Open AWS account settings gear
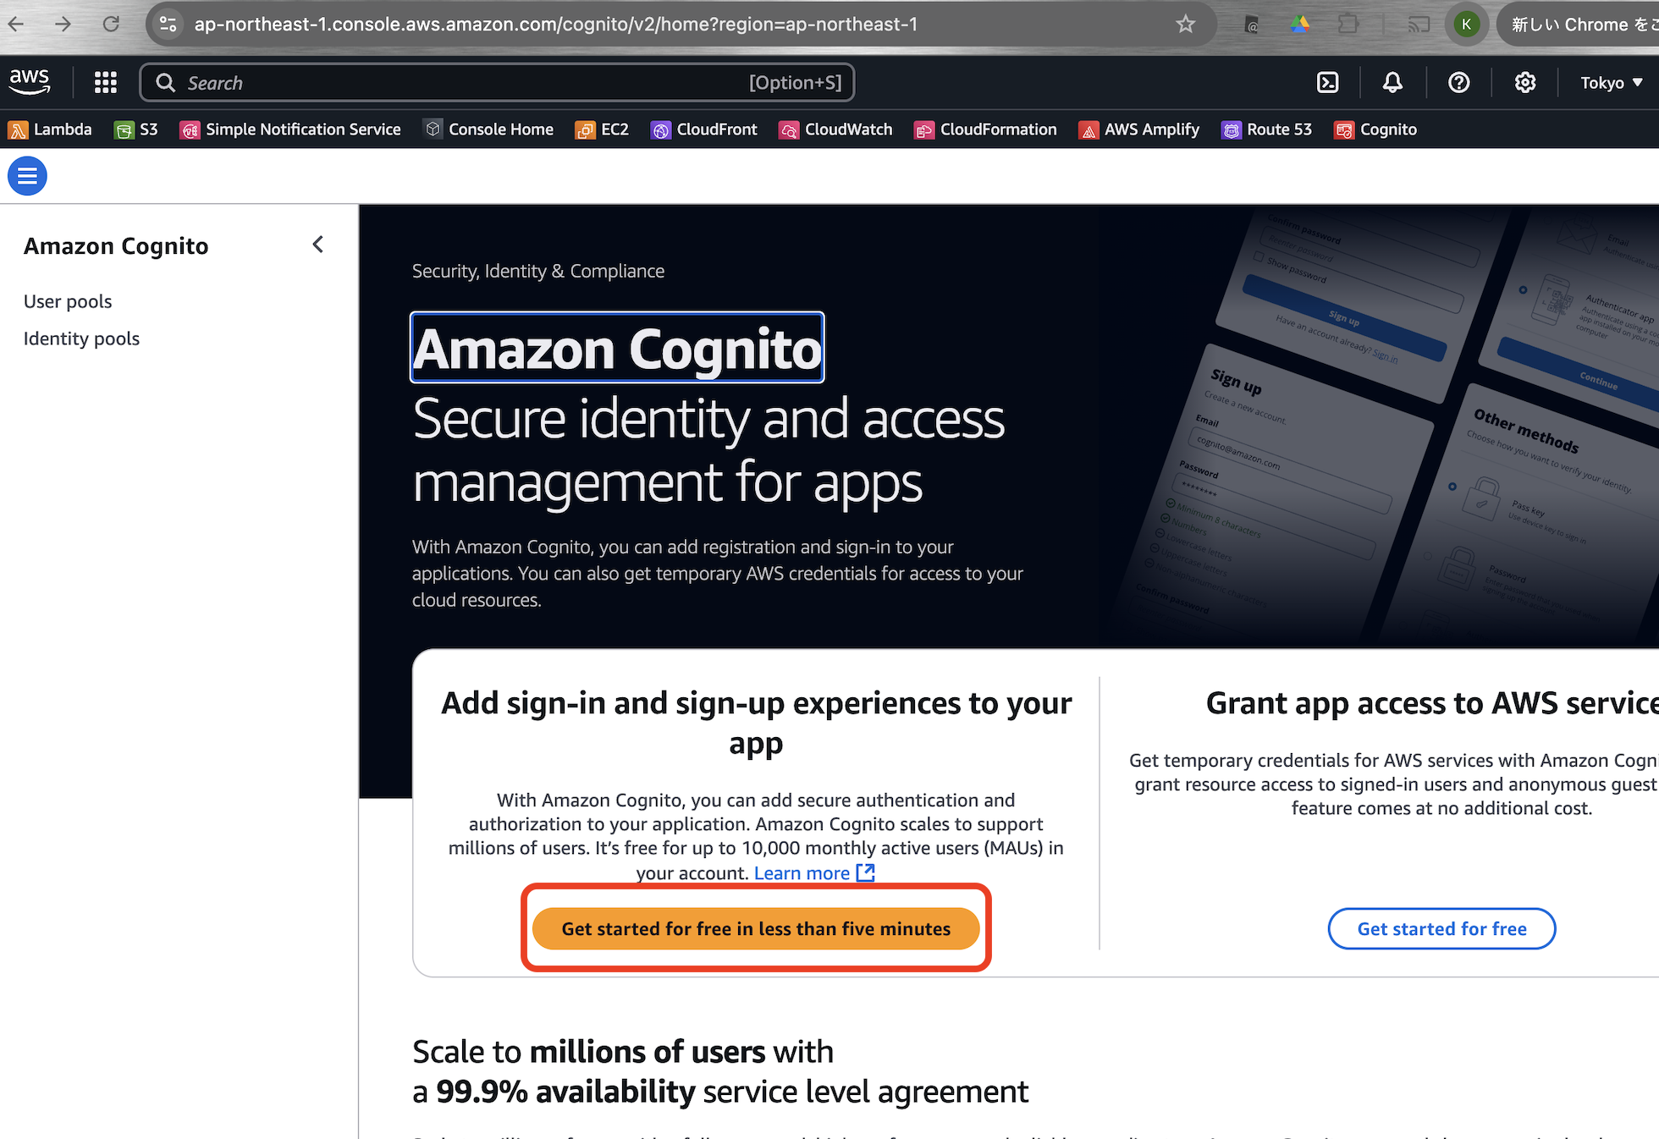1659x1139 pixels. [x=1525, y=82]
